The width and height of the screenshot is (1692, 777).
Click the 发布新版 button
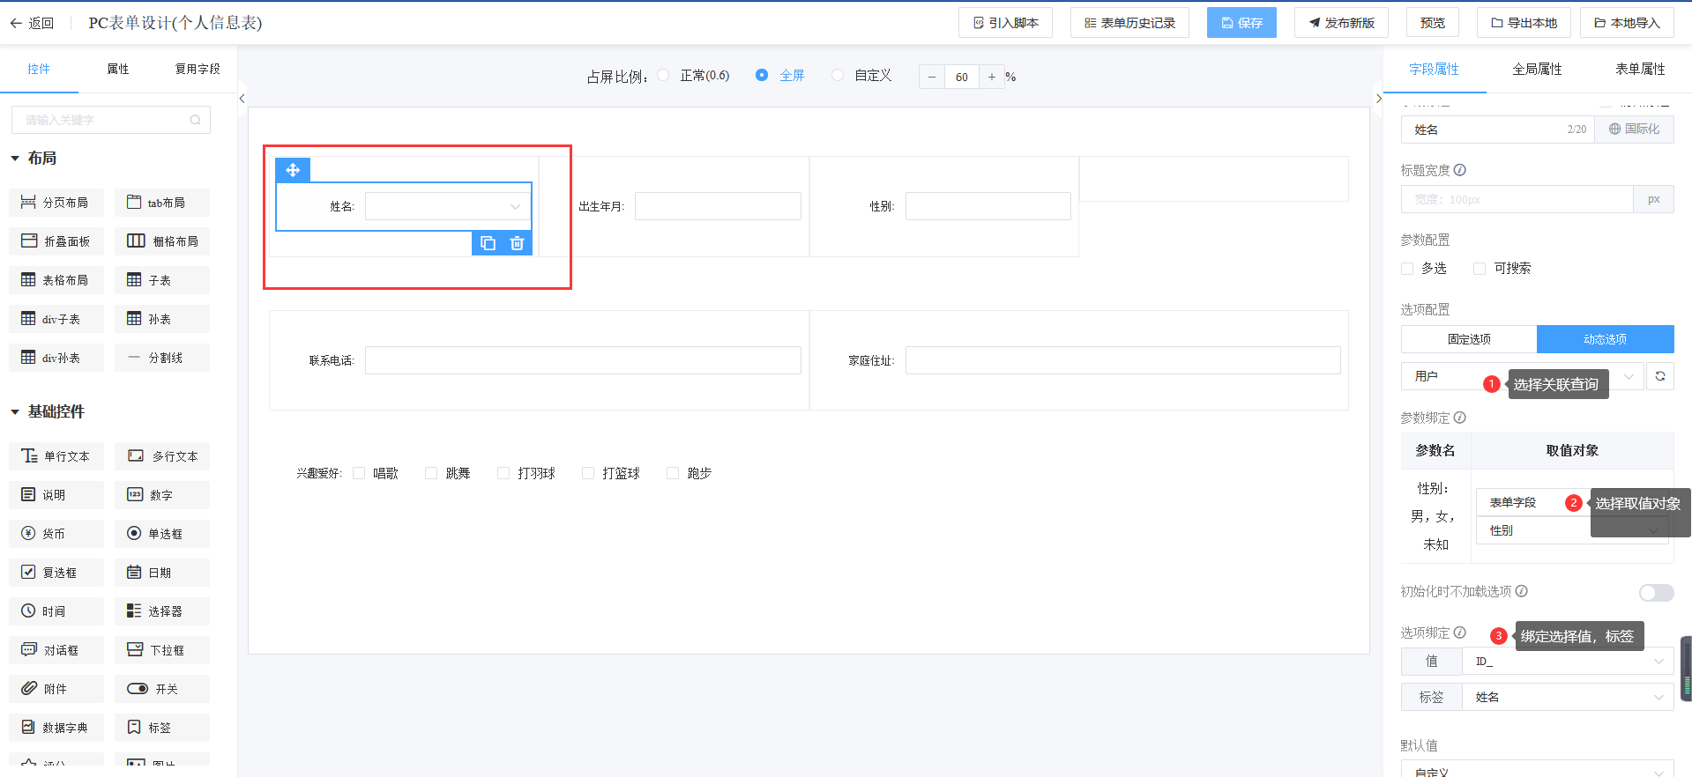[1341, 23]
